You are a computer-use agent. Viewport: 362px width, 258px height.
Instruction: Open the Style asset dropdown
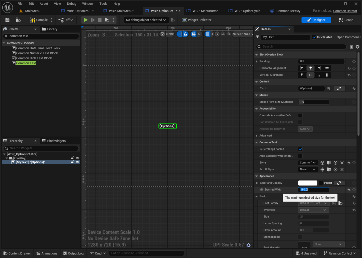(308, 163)
